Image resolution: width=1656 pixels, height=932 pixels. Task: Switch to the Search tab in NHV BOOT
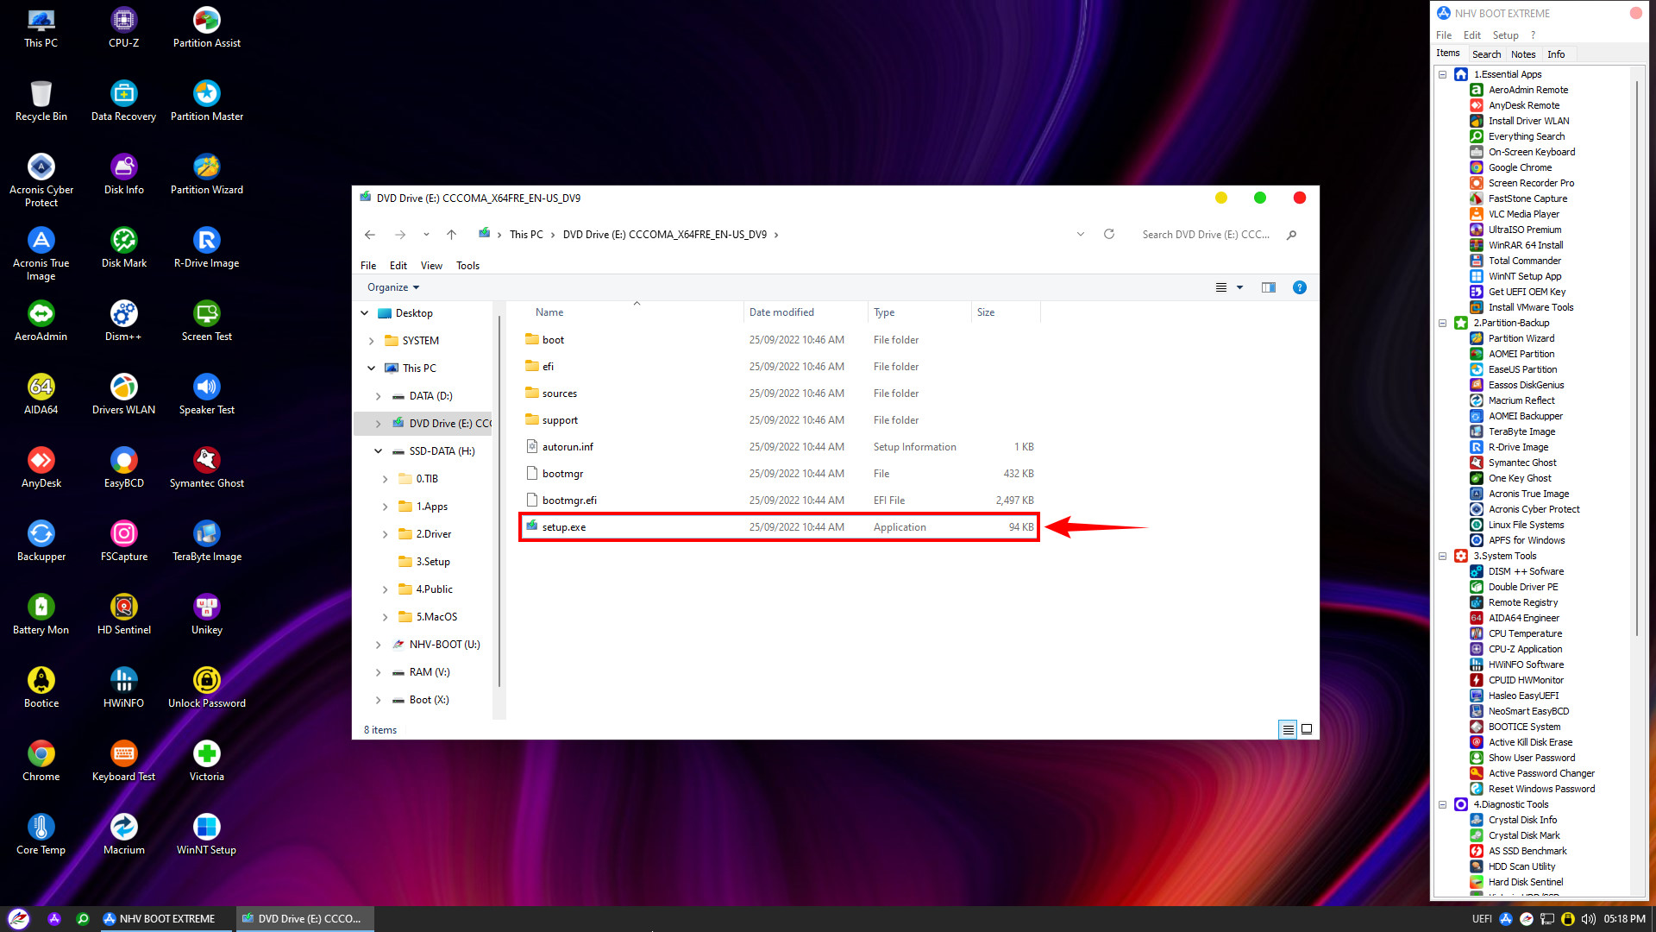click(1486, 54)
